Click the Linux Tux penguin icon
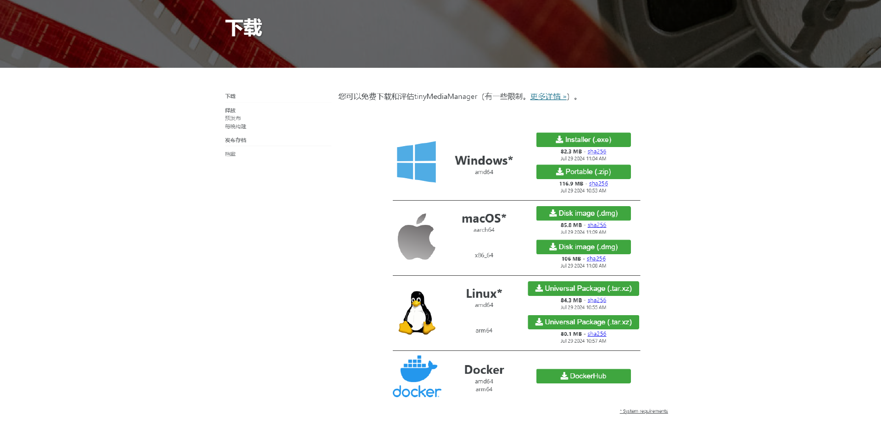The height and width of the screenshot is (437, 881). pos(417,313)
